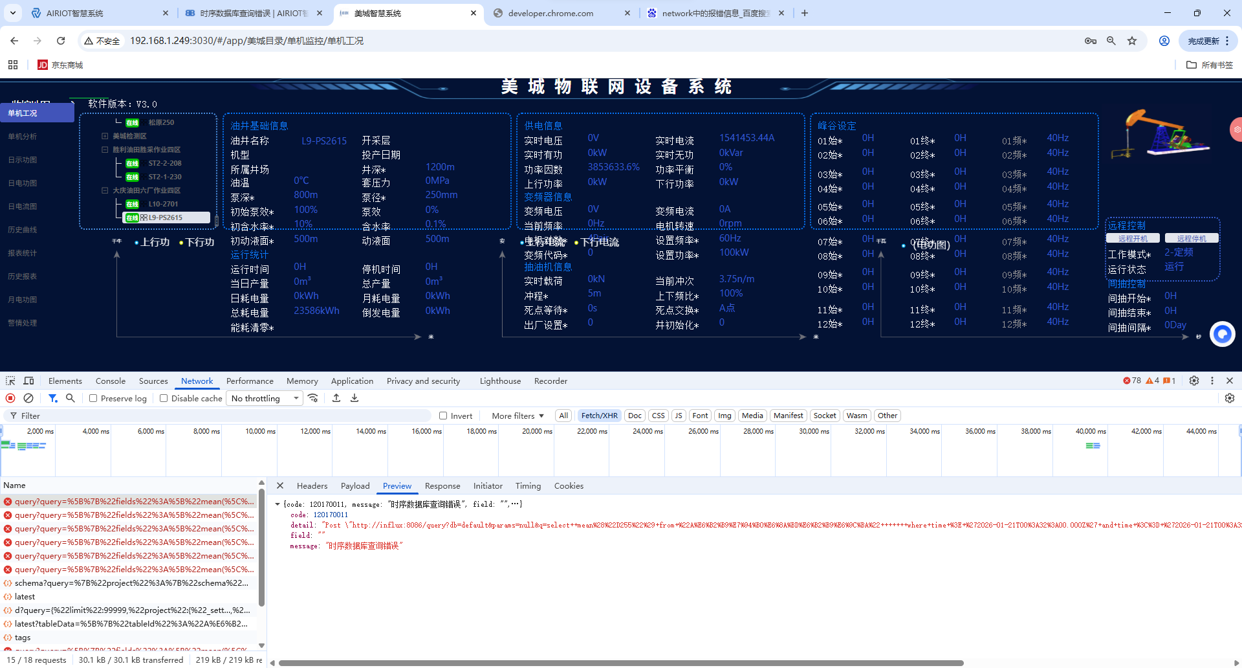Switch to the Response tab

(x=442, y=485)
